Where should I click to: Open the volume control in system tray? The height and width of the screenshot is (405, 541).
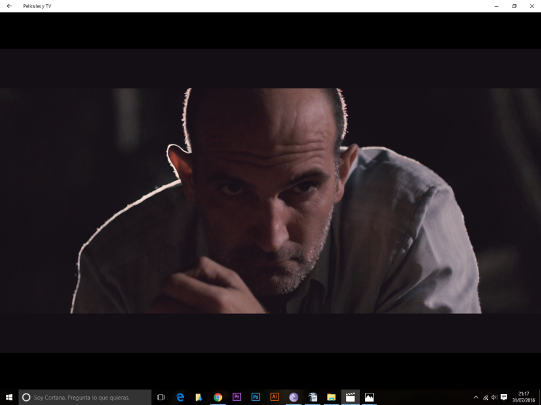494,398
